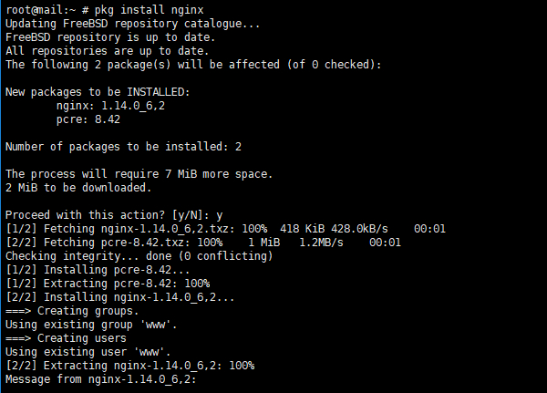547x393 pixels.
Task: Click the 'nginx: 1.14.0_6,2' package entry
Action: 110,105
